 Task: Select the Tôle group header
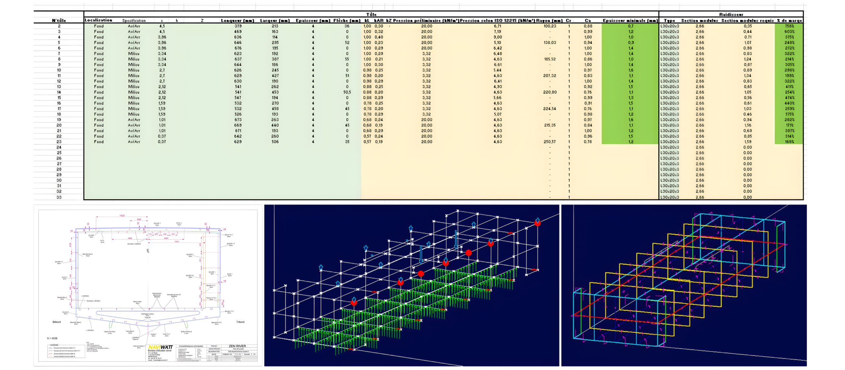pyautogui.click(x=371, y=14)
